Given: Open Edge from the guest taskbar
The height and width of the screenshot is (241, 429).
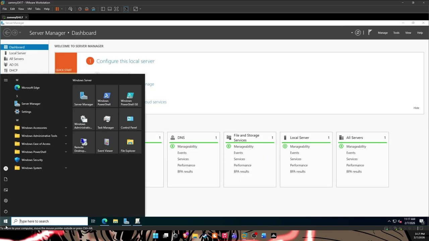Looking at the screenshot, I should (105, 221).
